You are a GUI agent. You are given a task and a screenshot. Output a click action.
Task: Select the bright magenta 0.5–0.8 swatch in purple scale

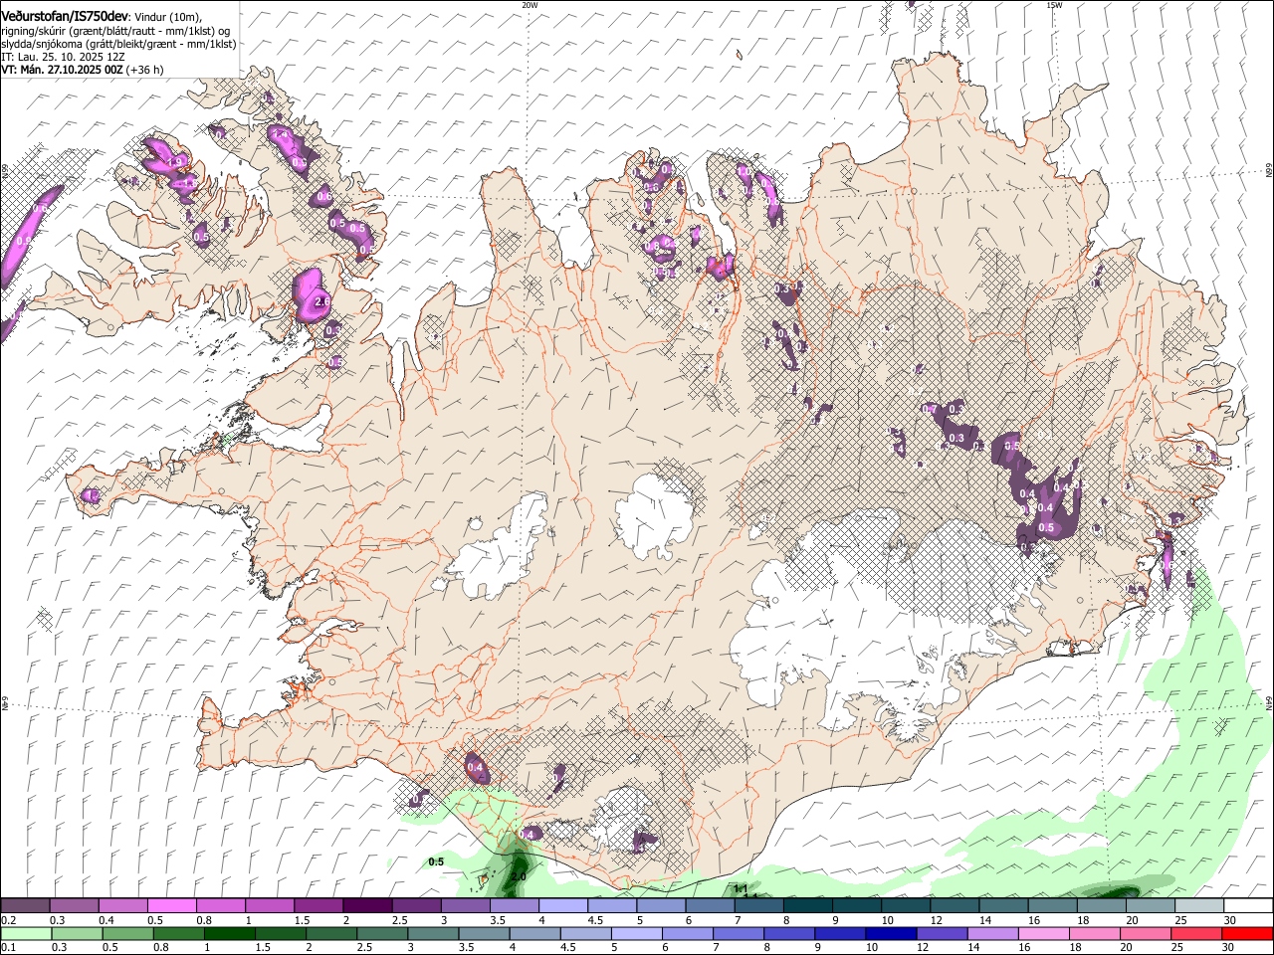(171, 906)
